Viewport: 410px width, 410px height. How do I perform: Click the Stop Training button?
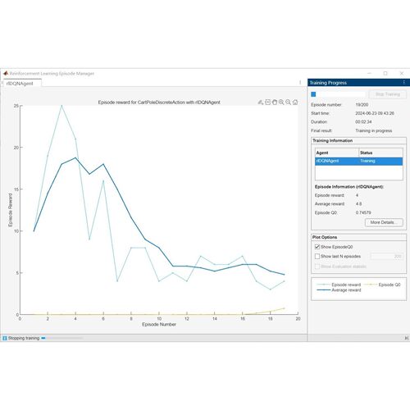point(388,94)
